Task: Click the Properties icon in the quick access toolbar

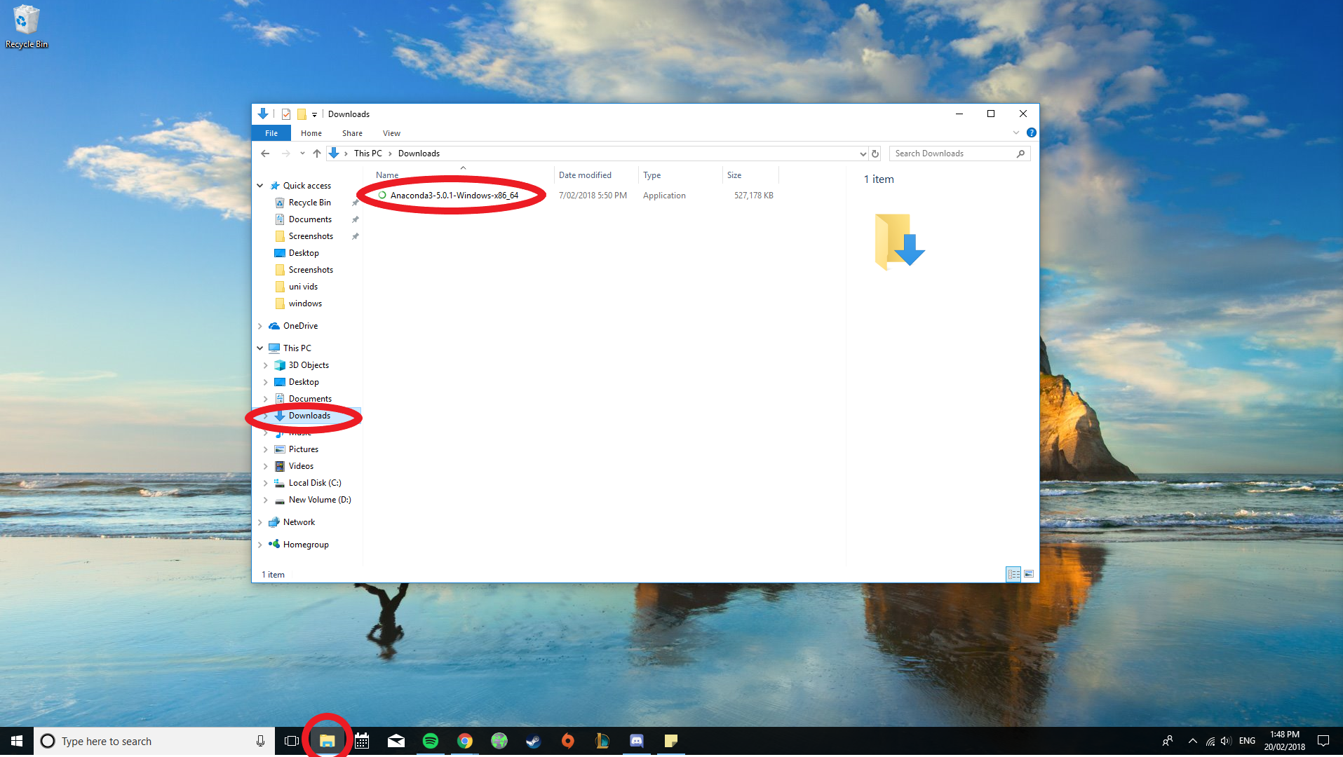Action: [x=286, y=114]
